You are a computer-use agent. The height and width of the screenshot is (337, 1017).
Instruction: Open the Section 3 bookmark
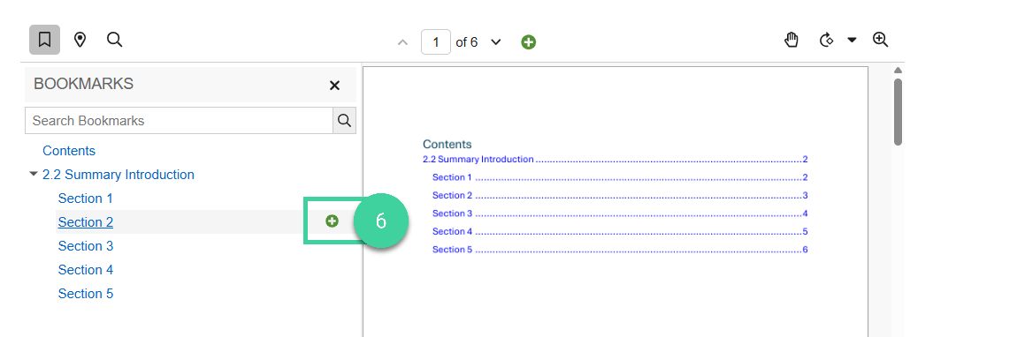point(86,246)
